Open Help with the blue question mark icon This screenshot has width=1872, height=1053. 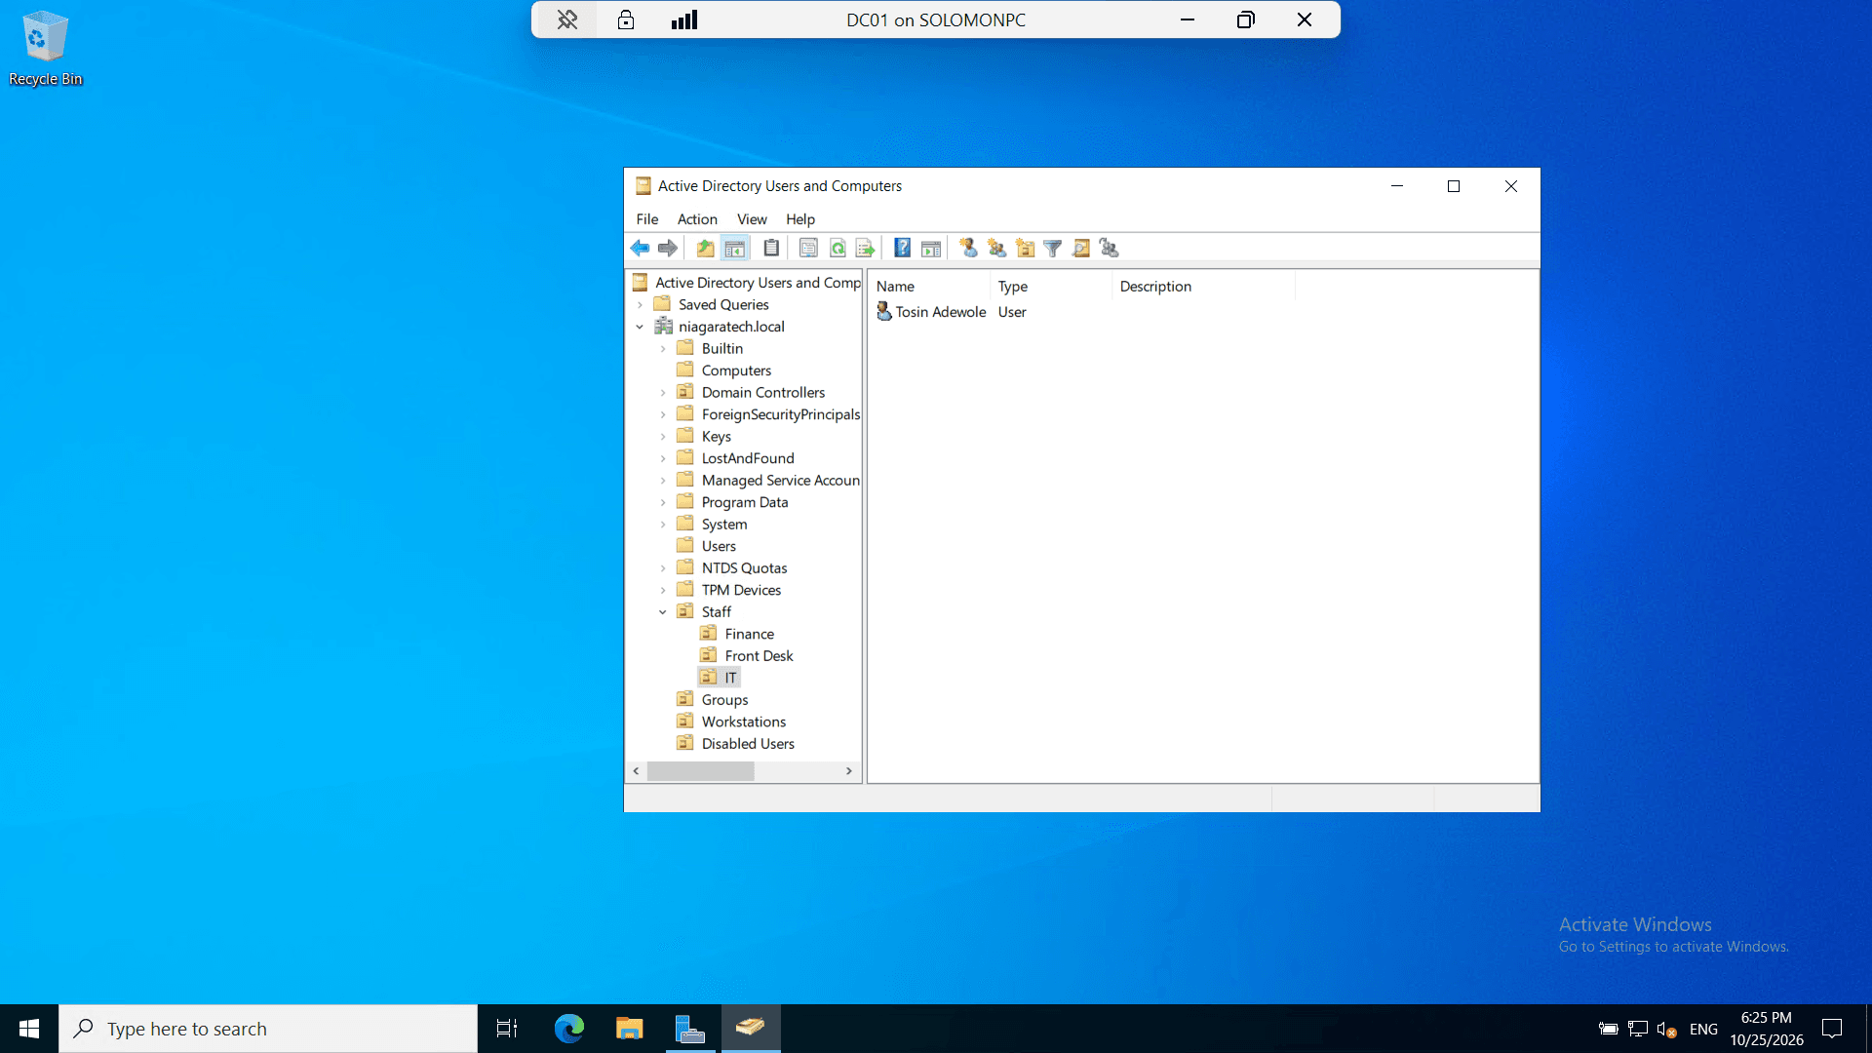coord(903,249)
